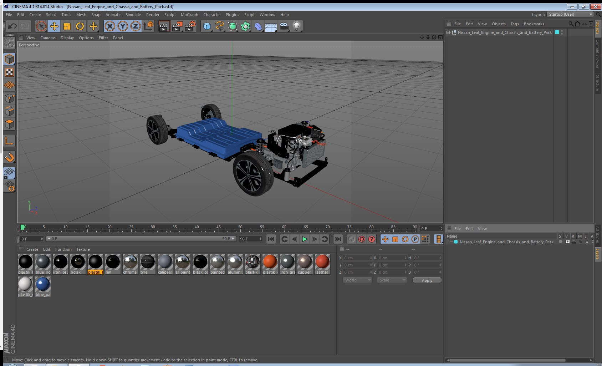Add a Light object to scene
Image resolution: width=602 pixels, height=366 pixels.
click(296, 26)
